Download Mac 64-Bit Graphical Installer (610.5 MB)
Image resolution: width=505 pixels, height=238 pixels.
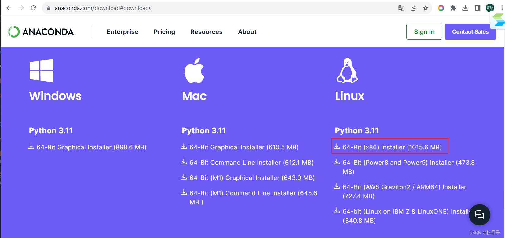(244, 147)
